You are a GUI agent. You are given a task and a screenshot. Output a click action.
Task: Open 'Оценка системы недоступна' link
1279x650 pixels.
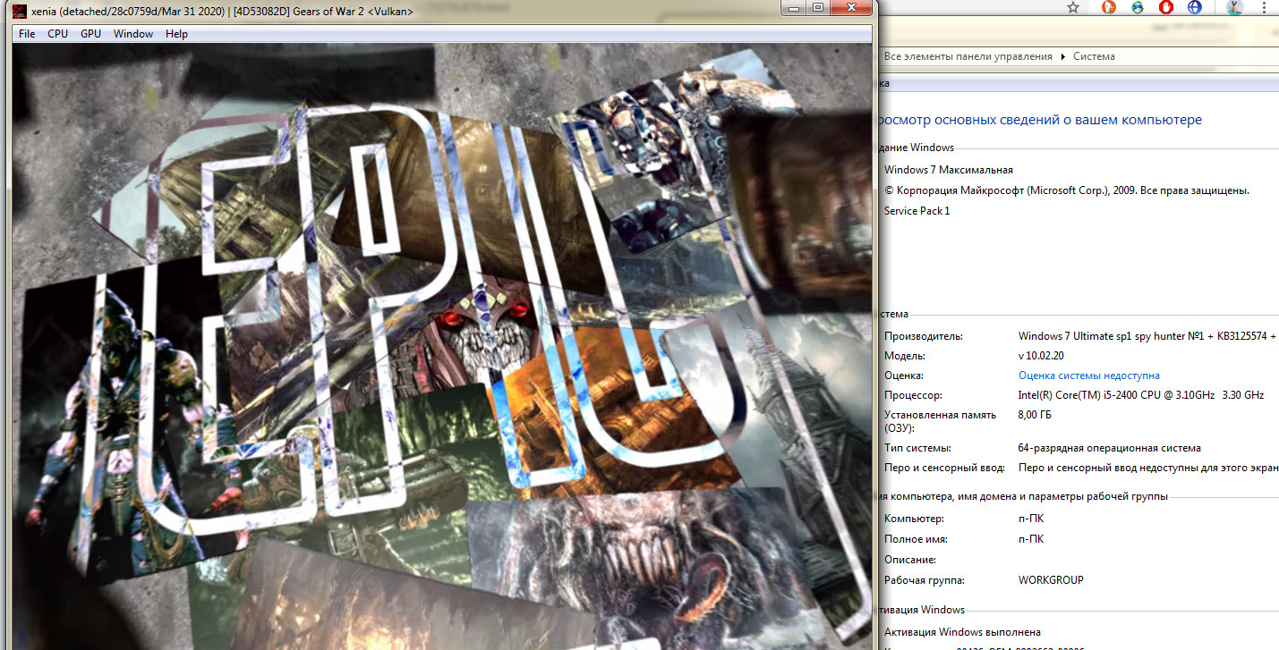[x=1089, y=376]
